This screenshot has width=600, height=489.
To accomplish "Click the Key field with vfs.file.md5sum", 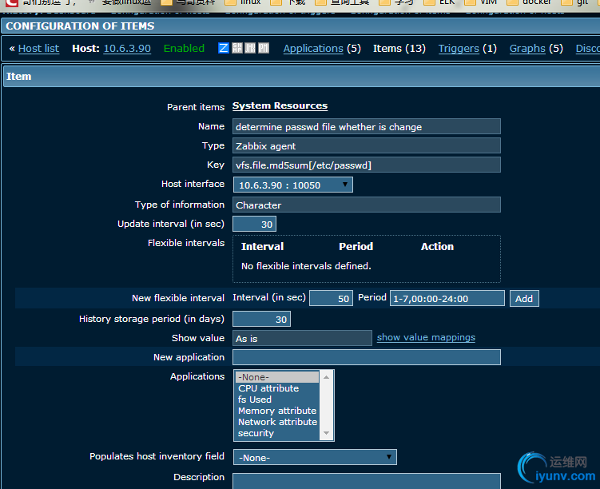I will [366, 165].
